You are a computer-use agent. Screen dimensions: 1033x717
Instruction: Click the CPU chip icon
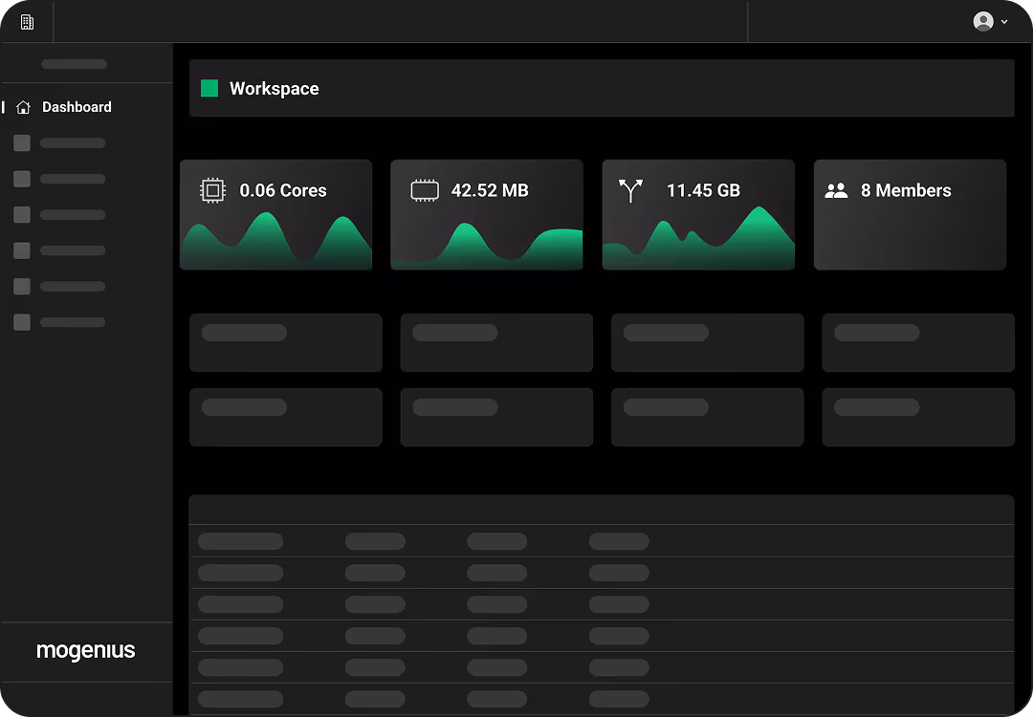212,190
